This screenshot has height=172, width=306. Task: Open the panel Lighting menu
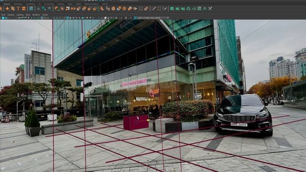(x=20, y=15)
